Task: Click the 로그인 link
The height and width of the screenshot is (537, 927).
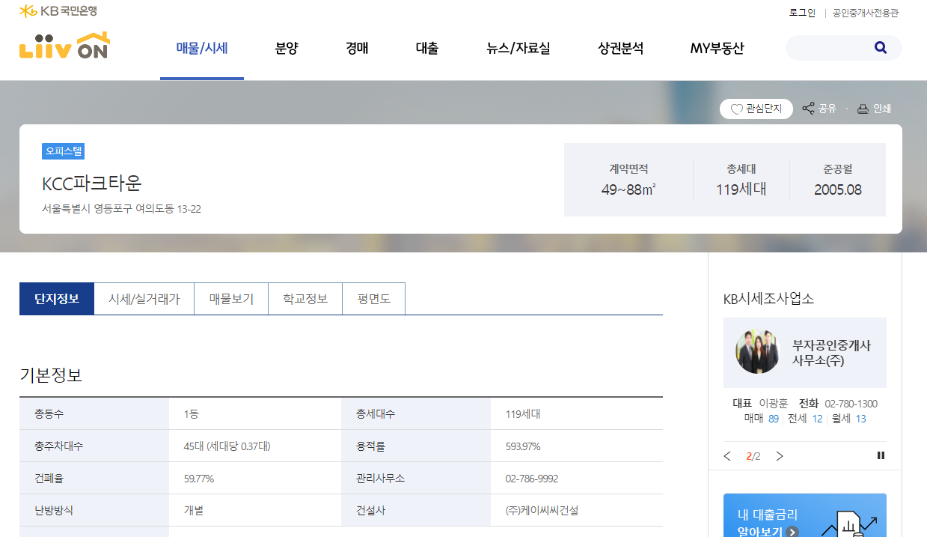Action: coord(802,13)
